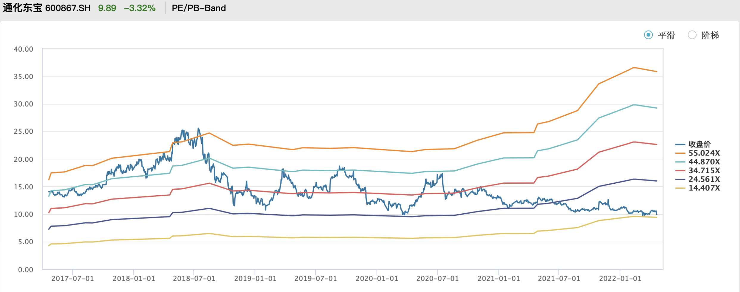
Task: Select the 平滑 radio button
Action: [648, 35]
